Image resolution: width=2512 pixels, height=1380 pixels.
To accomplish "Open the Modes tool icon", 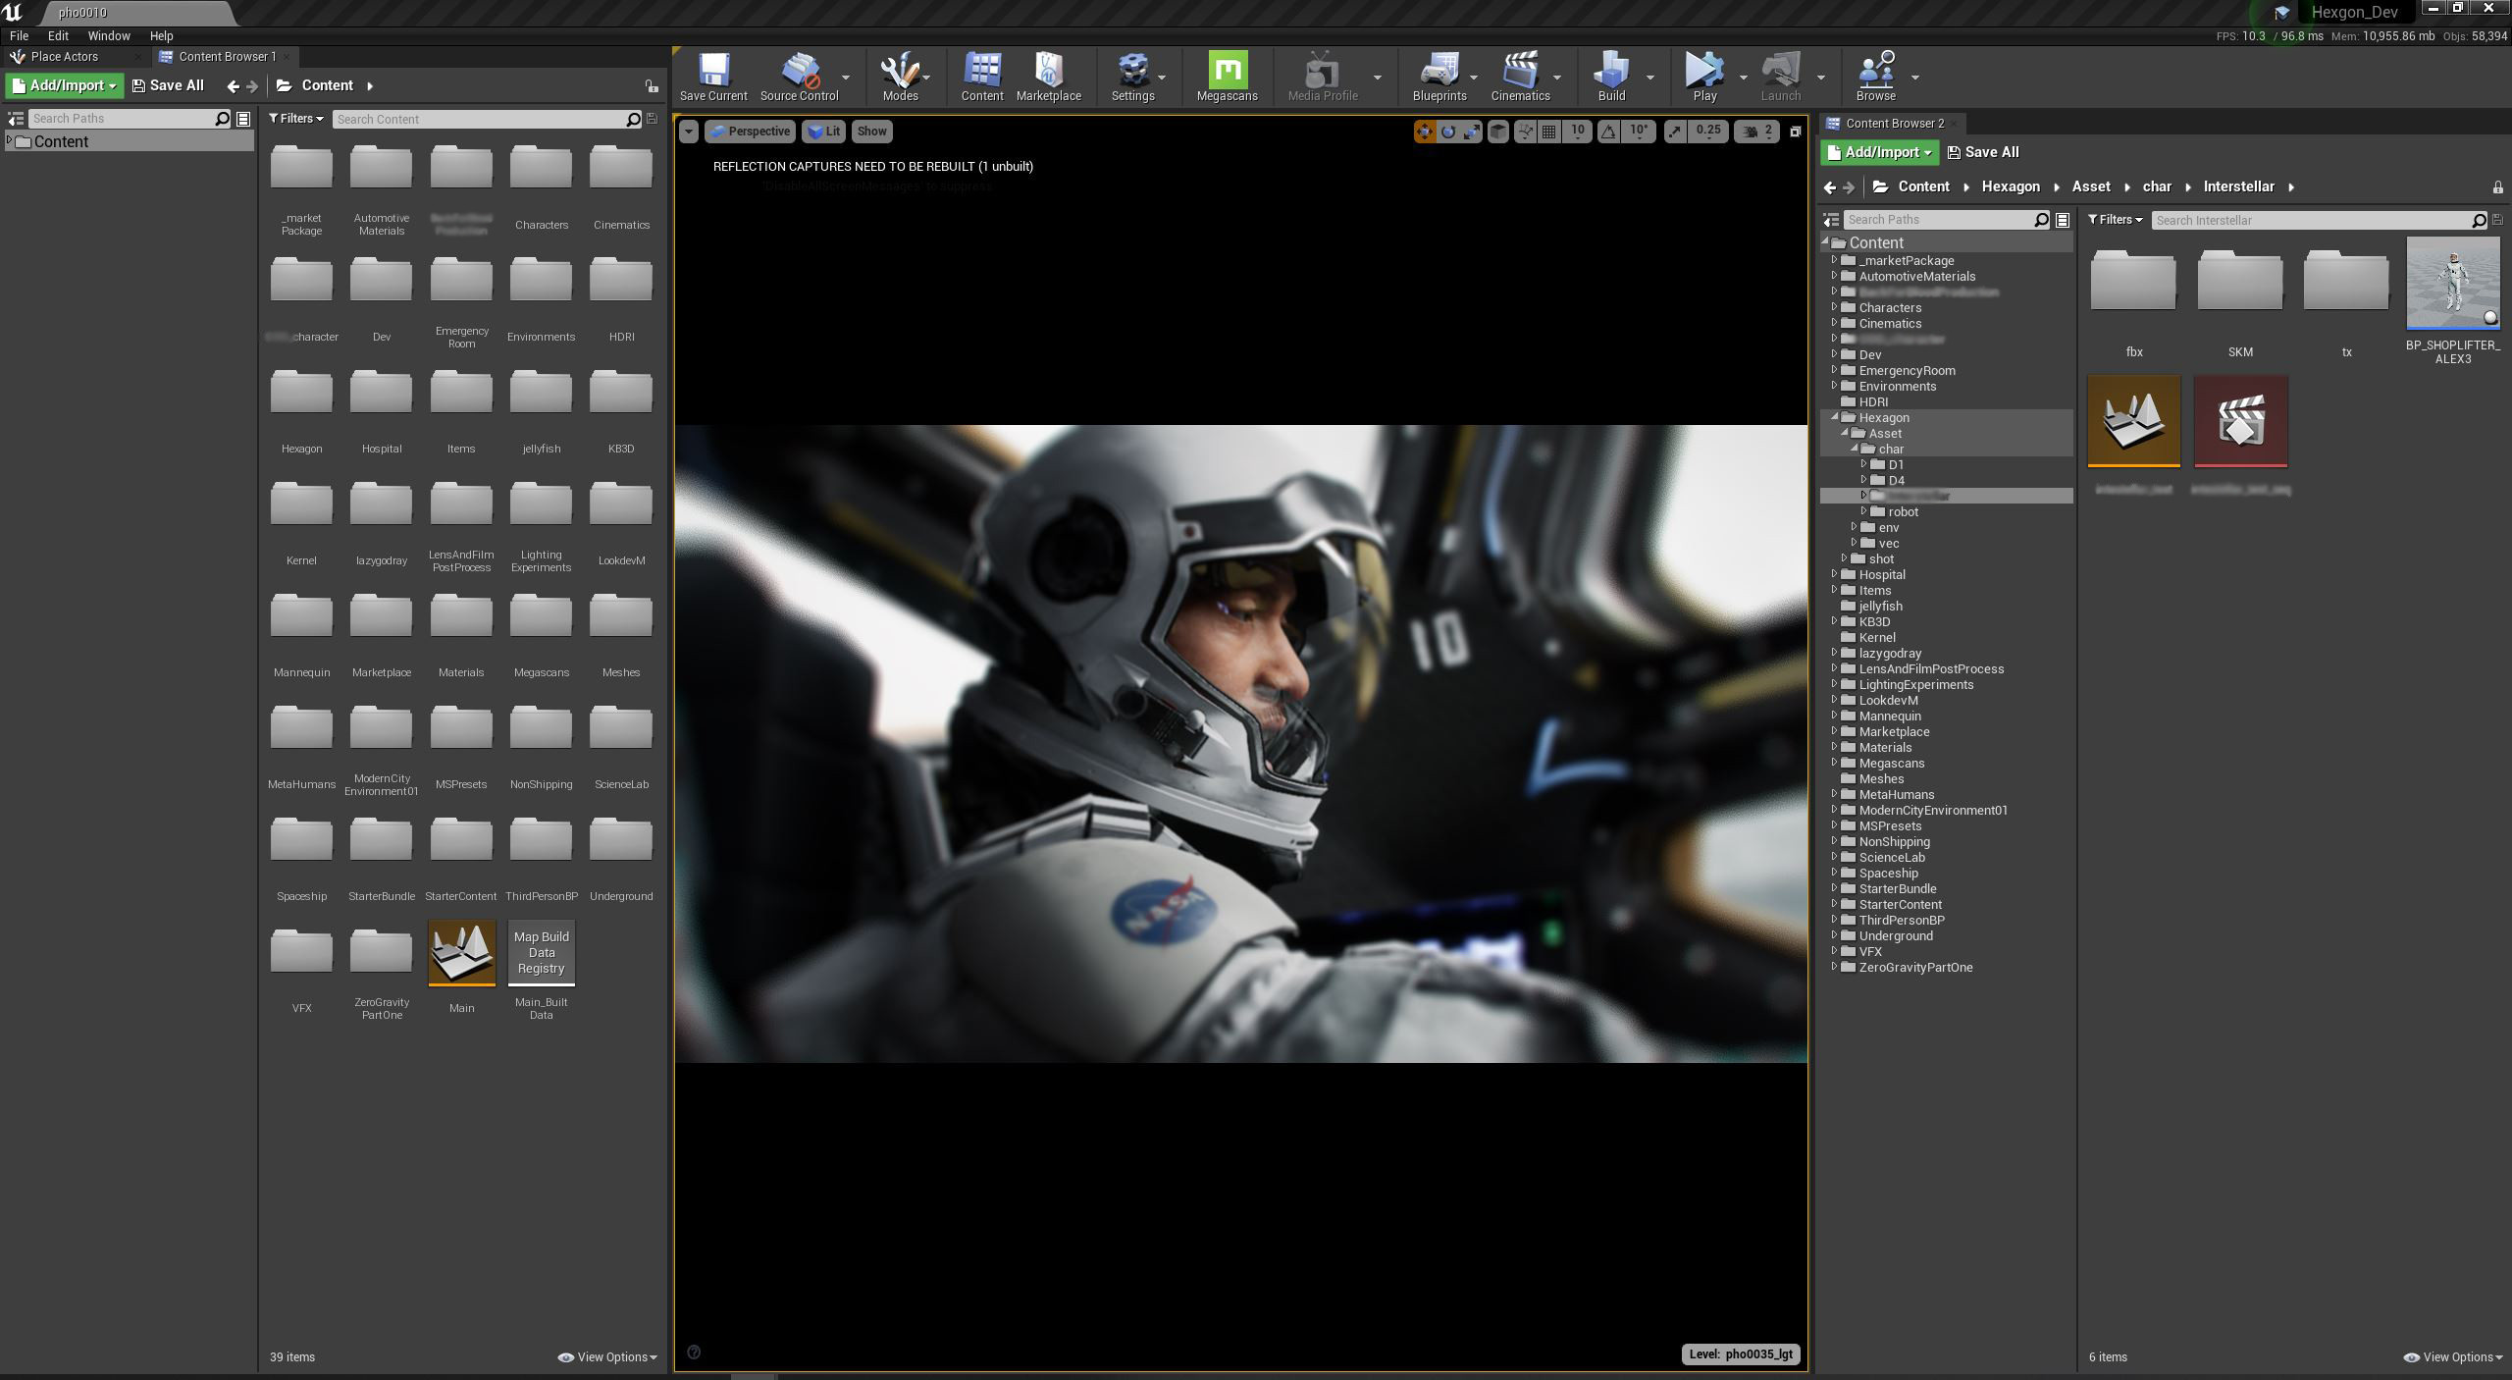I will click(x=900, y=77).
